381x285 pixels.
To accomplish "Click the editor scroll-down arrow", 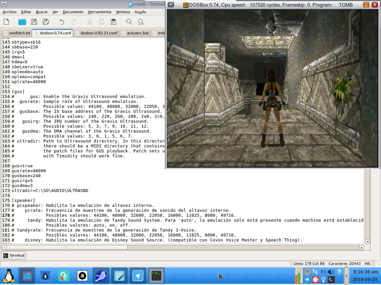I will [x=367, y=242].
